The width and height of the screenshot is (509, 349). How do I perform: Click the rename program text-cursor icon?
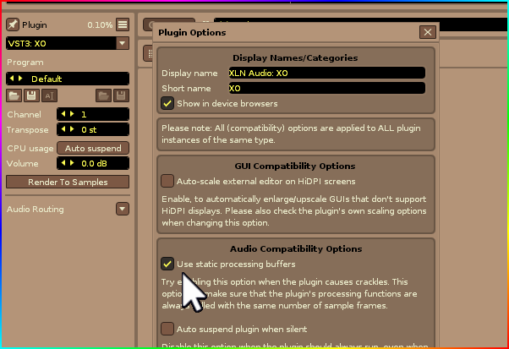(49, 95)
